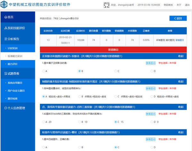Click 正确率 column header
The image size is (192, 151).
[146, 31]
